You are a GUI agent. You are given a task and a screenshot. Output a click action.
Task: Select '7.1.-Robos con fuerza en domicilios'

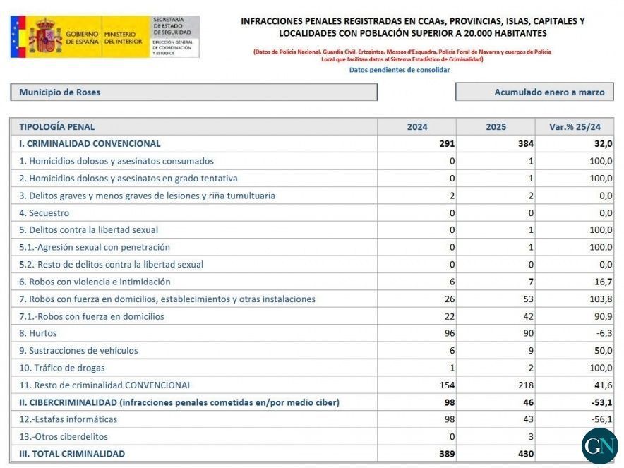92,316
